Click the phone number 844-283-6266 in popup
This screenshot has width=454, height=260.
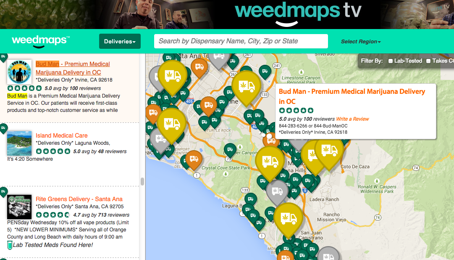[291, 126]
